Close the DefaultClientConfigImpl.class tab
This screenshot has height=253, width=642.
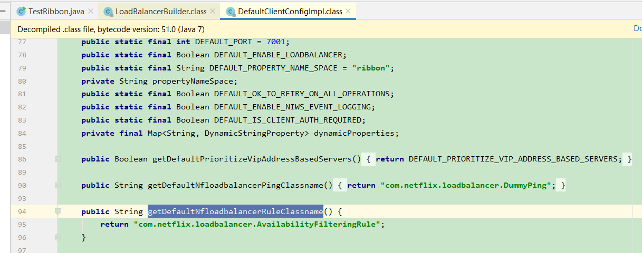(348, 11)
